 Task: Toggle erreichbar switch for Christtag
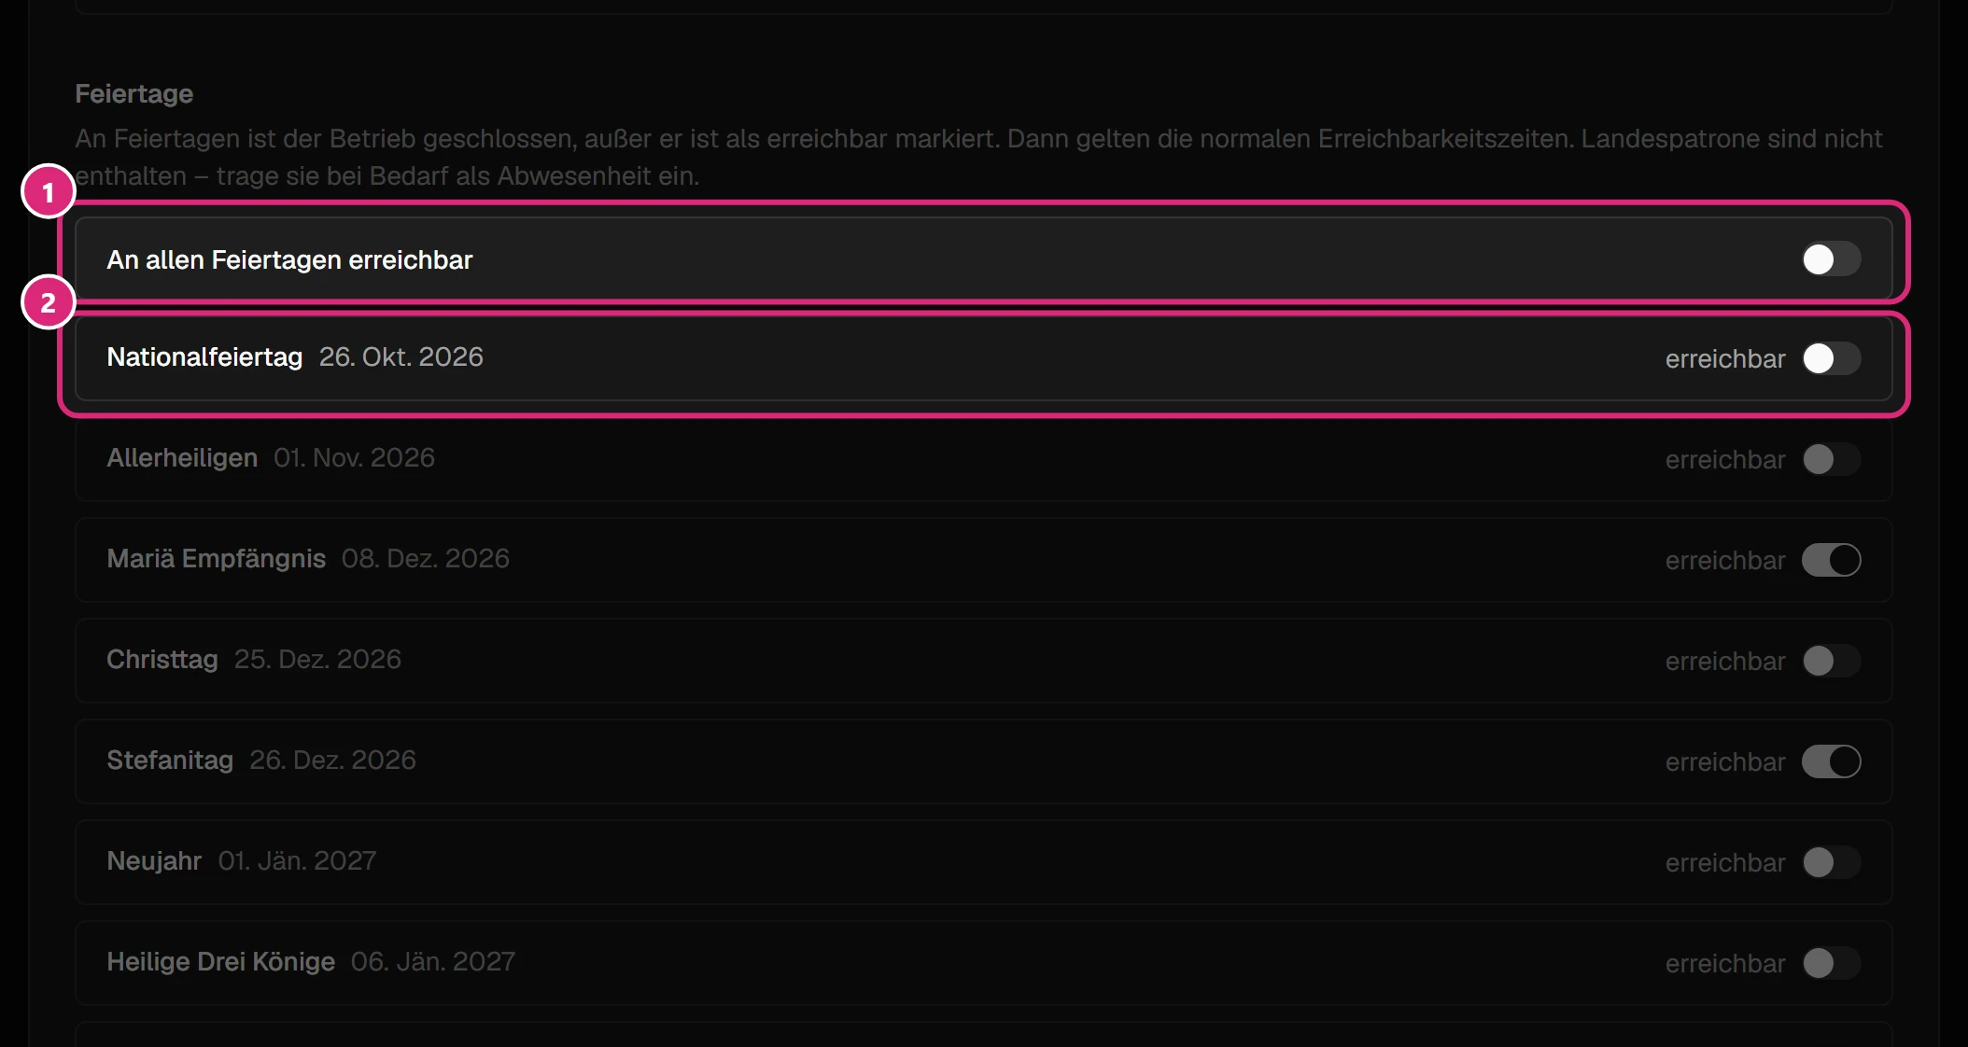point(1831,661)
